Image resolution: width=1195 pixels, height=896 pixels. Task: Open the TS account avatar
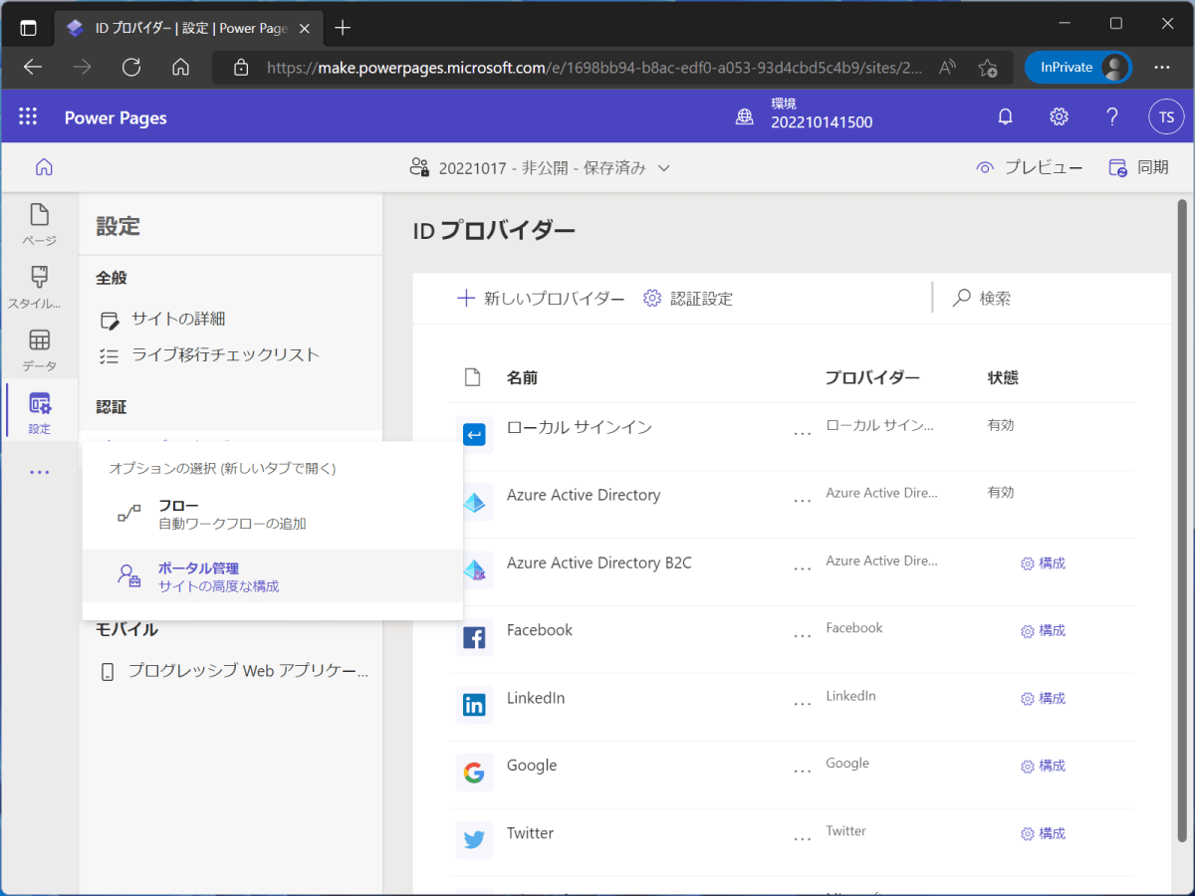[x=1166, y=117]
